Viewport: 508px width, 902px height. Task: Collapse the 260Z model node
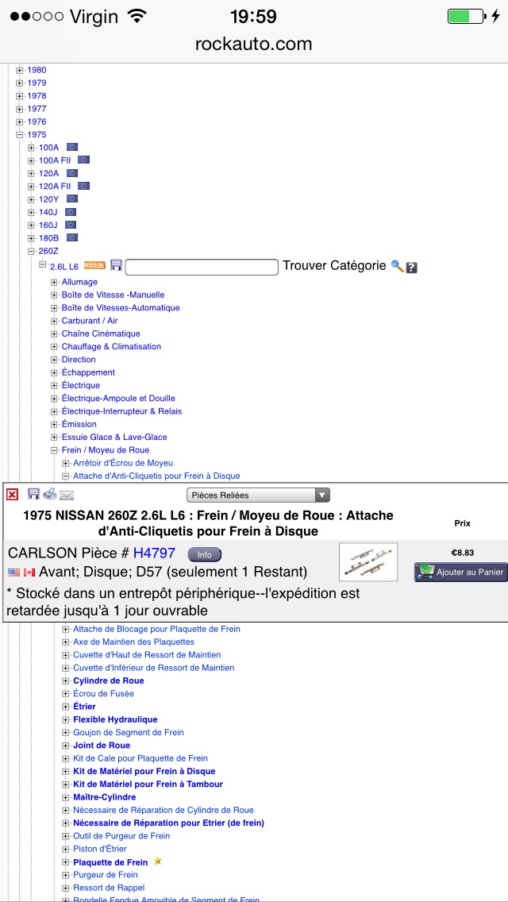32,251
